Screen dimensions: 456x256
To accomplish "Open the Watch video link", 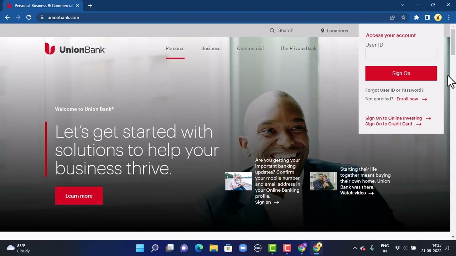I will tap(357, 193).
